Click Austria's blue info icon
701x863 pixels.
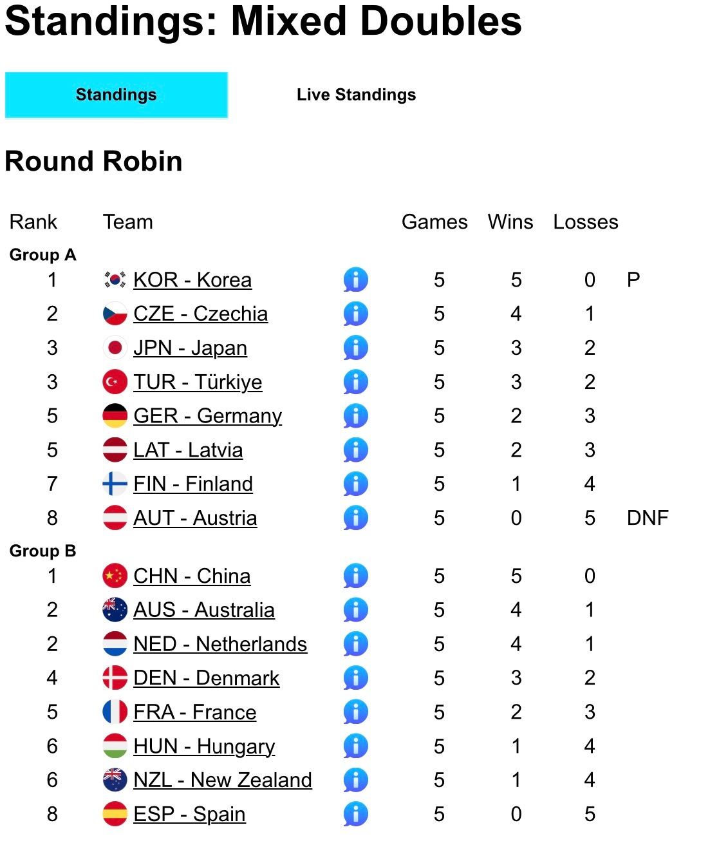[355, 518]
